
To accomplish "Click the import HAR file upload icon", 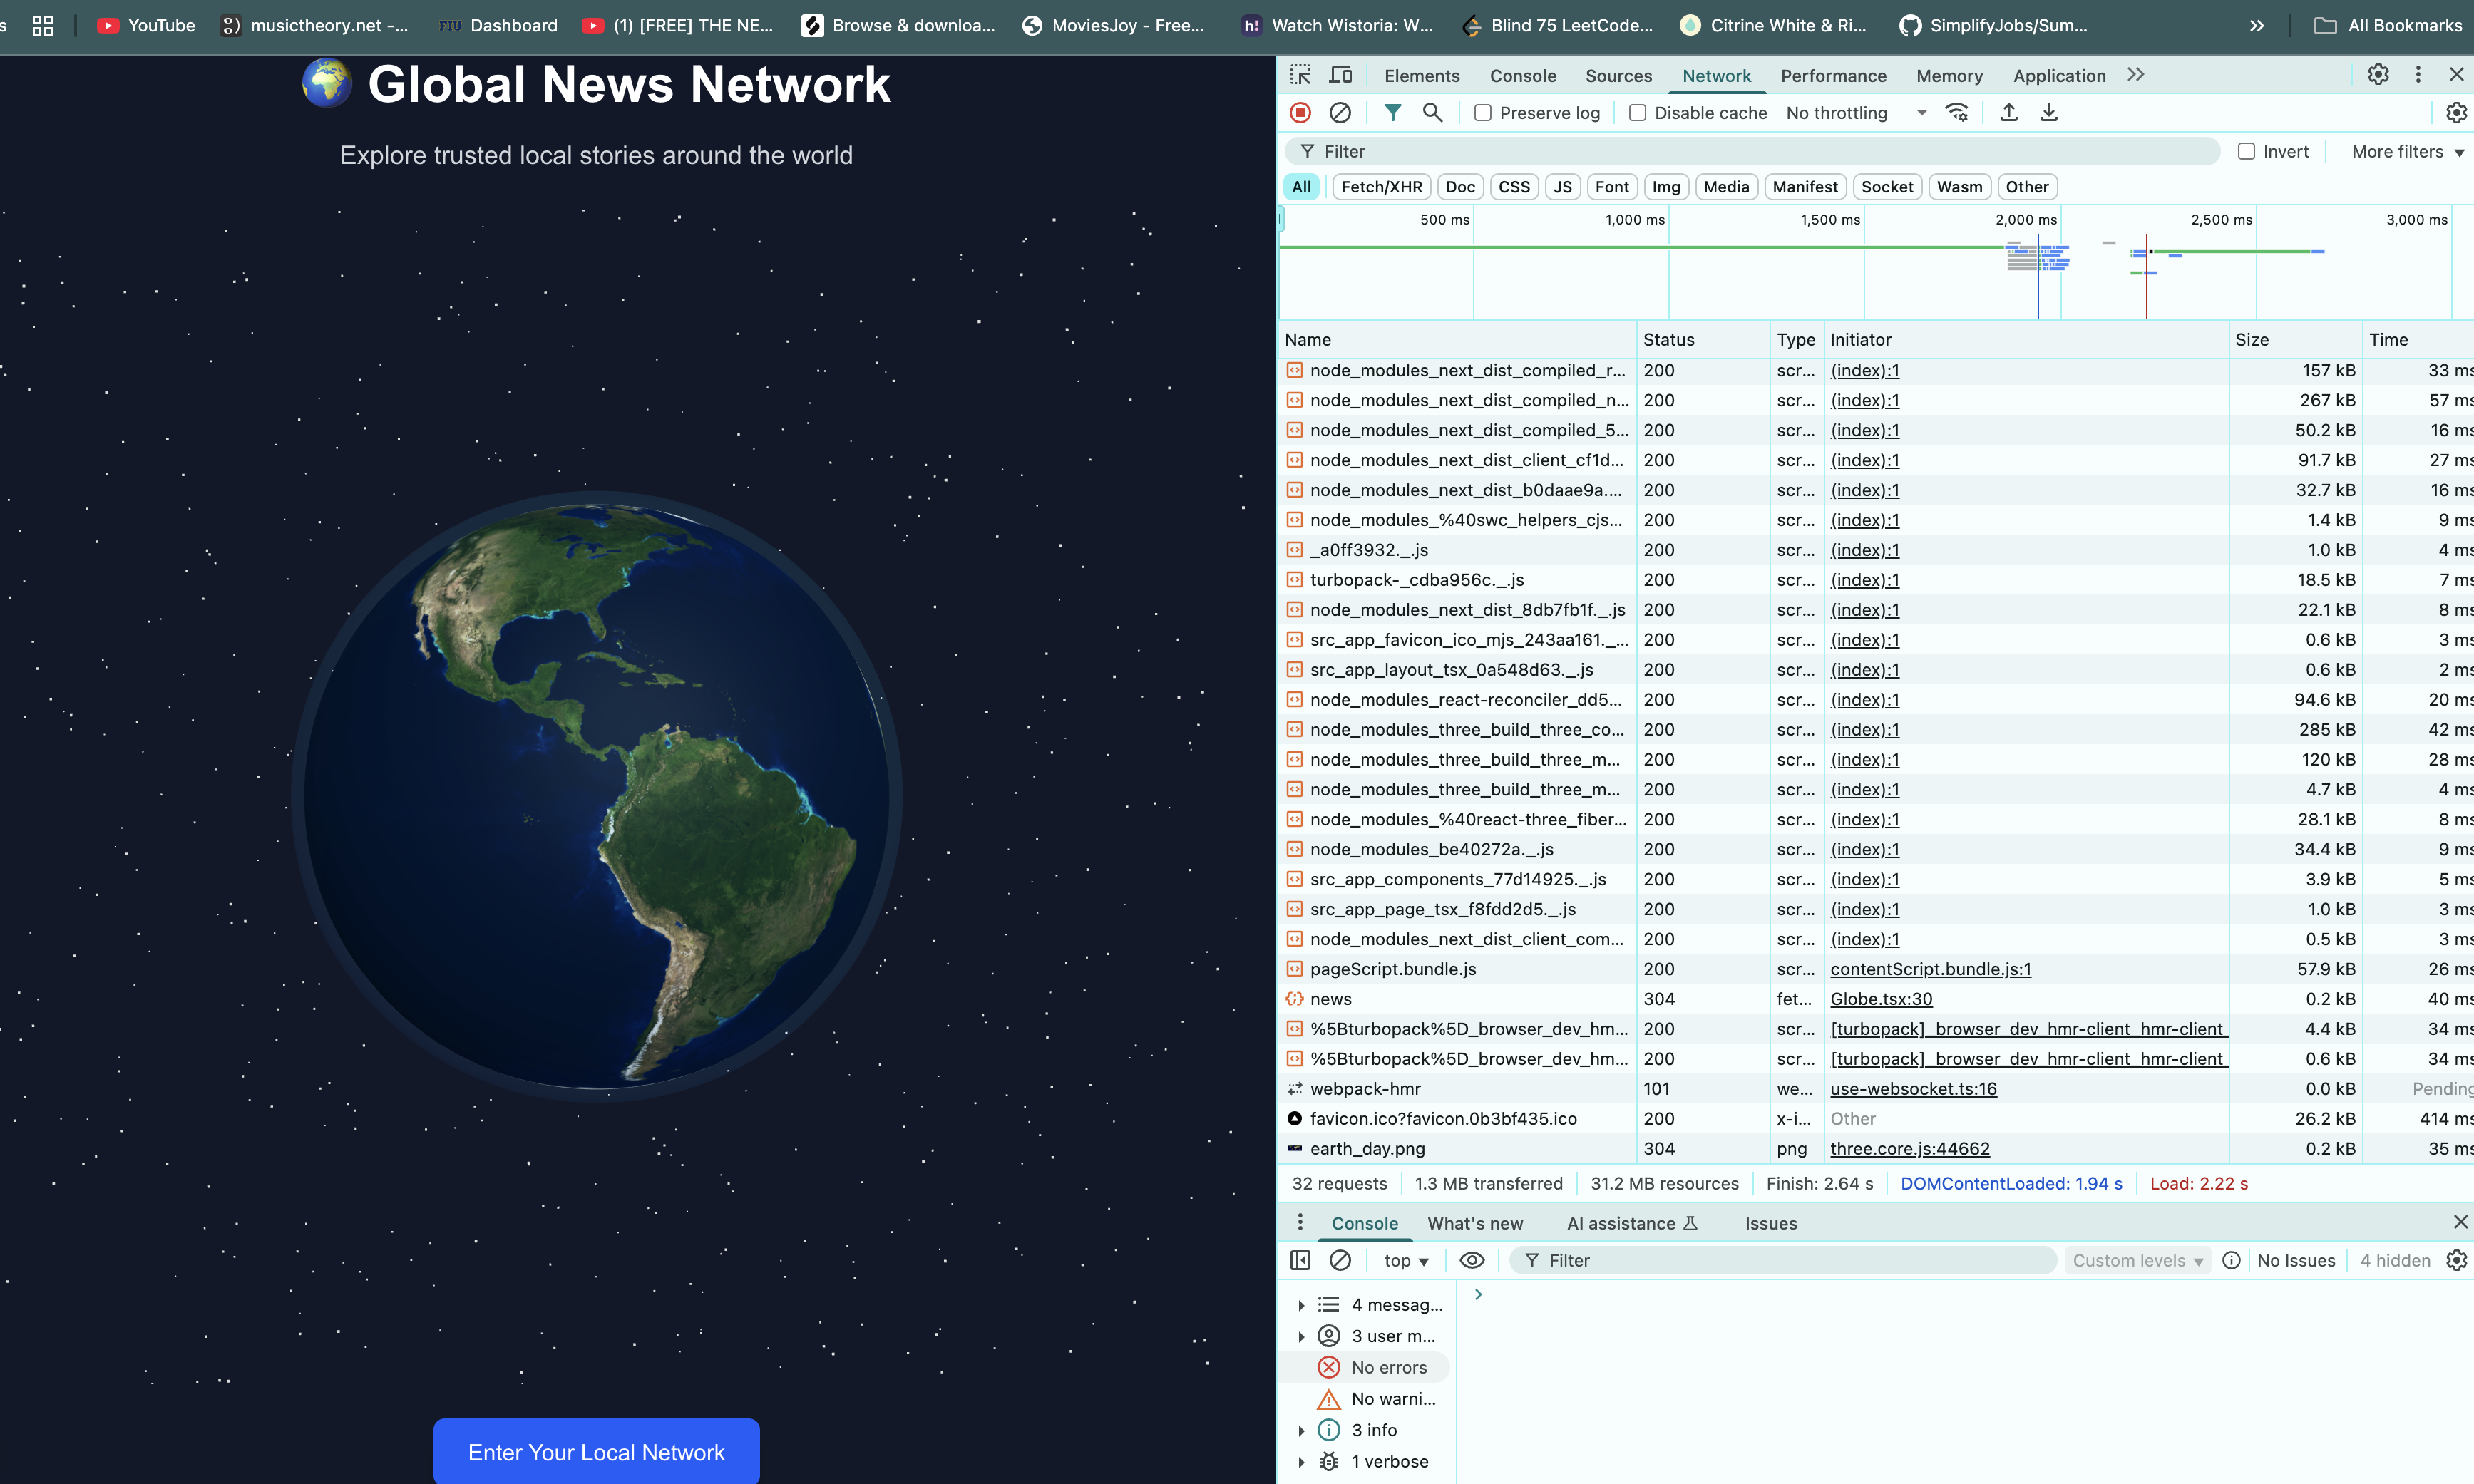I will (x=2008, y=113).
